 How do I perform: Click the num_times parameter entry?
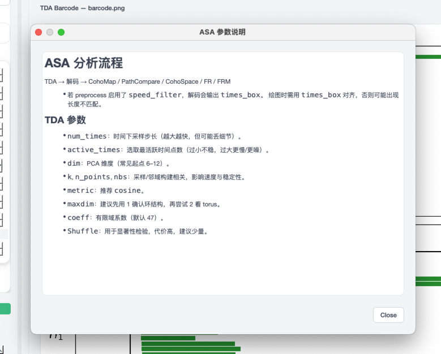point(88,136)
